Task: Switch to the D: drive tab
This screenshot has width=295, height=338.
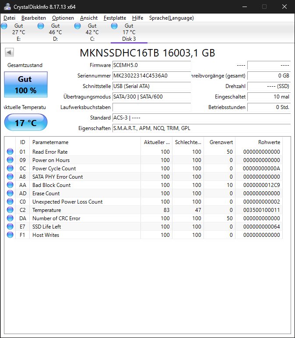Action: click(56, 32)
